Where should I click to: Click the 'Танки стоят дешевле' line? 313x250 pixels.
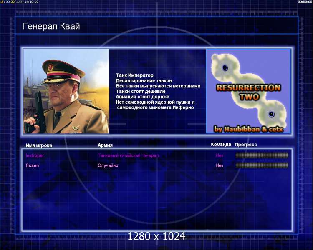[x=141, y=92]
